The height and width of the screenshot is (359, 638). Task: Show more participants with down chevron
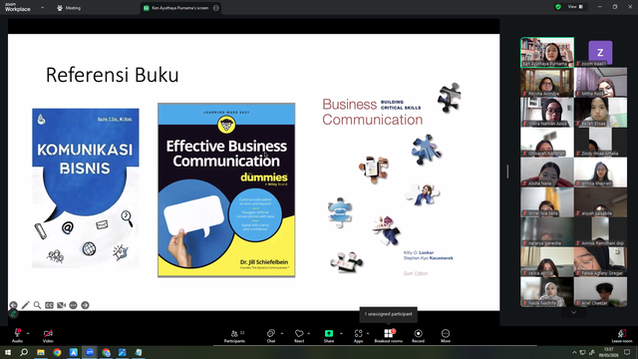click(574, 312)
